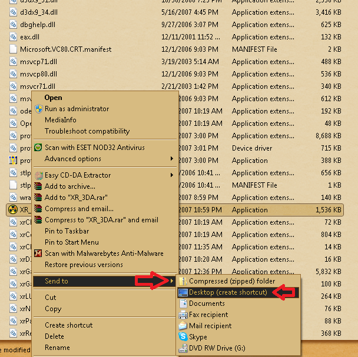Click the WinRAR icon beside Add to "XR_3DA.rar"

click(x=38, y=197)
